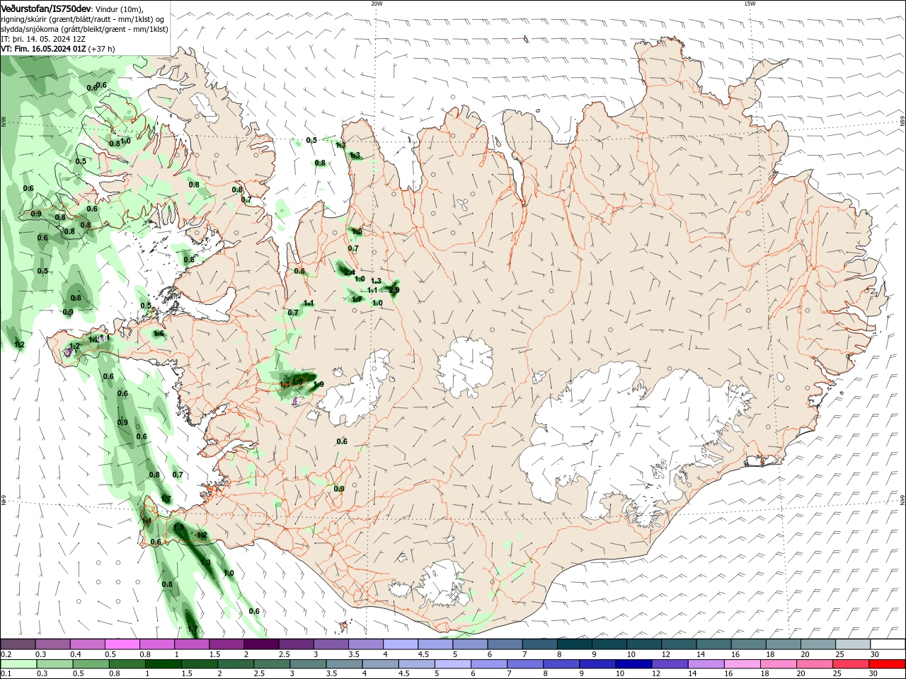Pick the lower scale swatch between 14 and 16
906x679 pixels.
click(x=706, y=664)
